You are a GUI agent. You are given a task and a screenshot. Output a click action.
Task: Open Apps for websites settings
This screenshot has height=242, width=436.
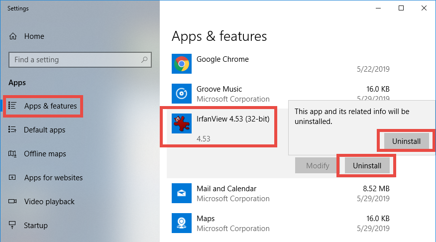[53, 178]
